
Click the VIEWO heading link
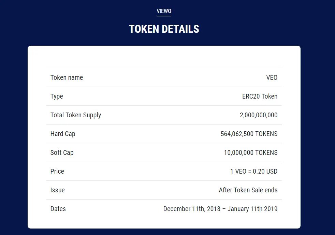pos(164,11)
